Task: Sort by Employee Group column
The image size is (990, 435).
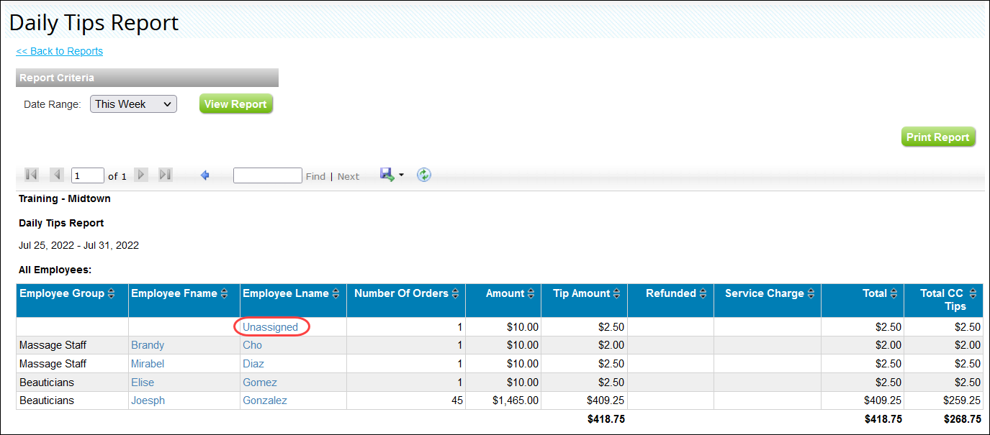Action: [111, 293]
